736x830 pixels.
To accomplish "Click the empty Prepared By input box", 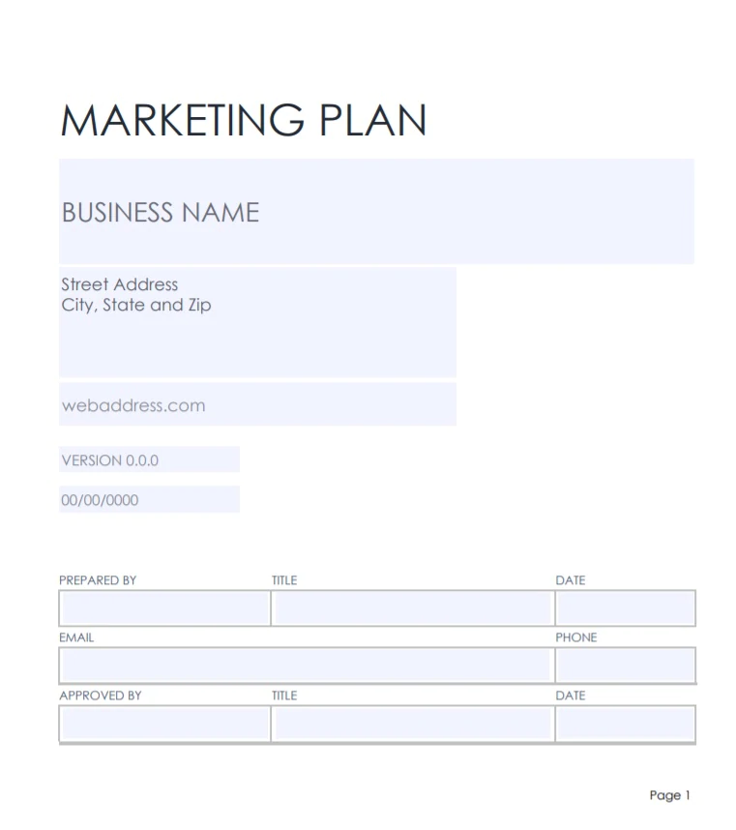I will [164, 608].
